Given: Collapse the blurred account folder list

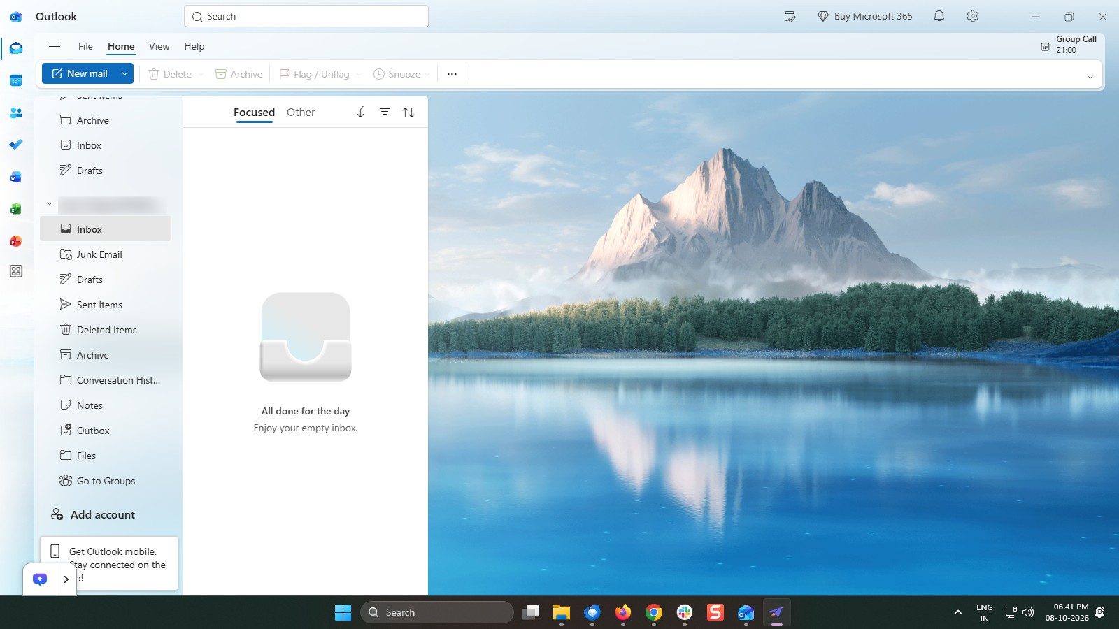Looking at the screenshot, I should coord(50,204).
